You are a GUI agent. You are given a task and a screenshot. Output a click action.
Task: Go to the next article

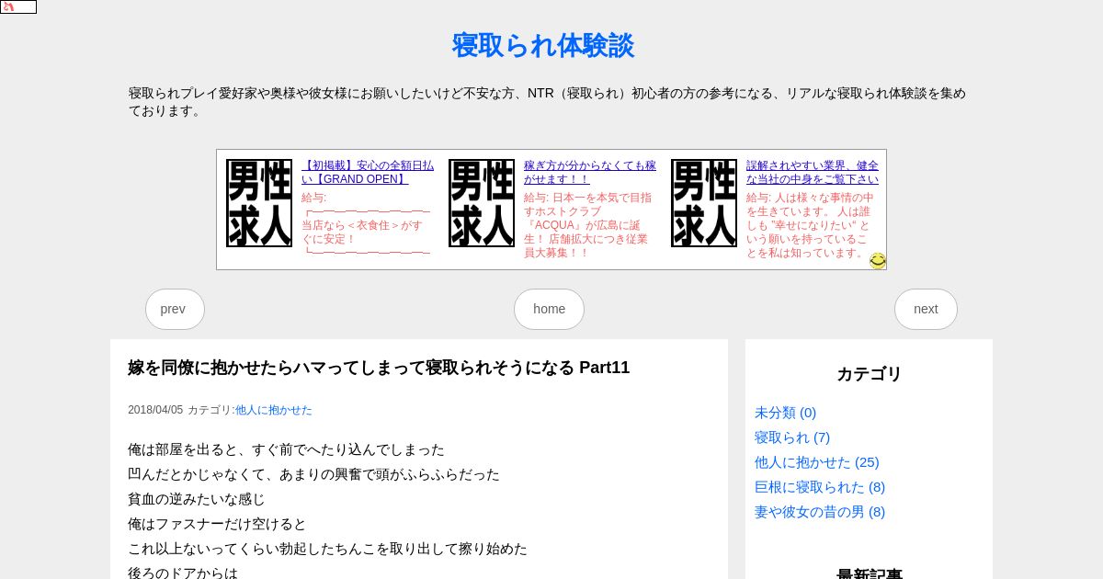tap(926, 309)
